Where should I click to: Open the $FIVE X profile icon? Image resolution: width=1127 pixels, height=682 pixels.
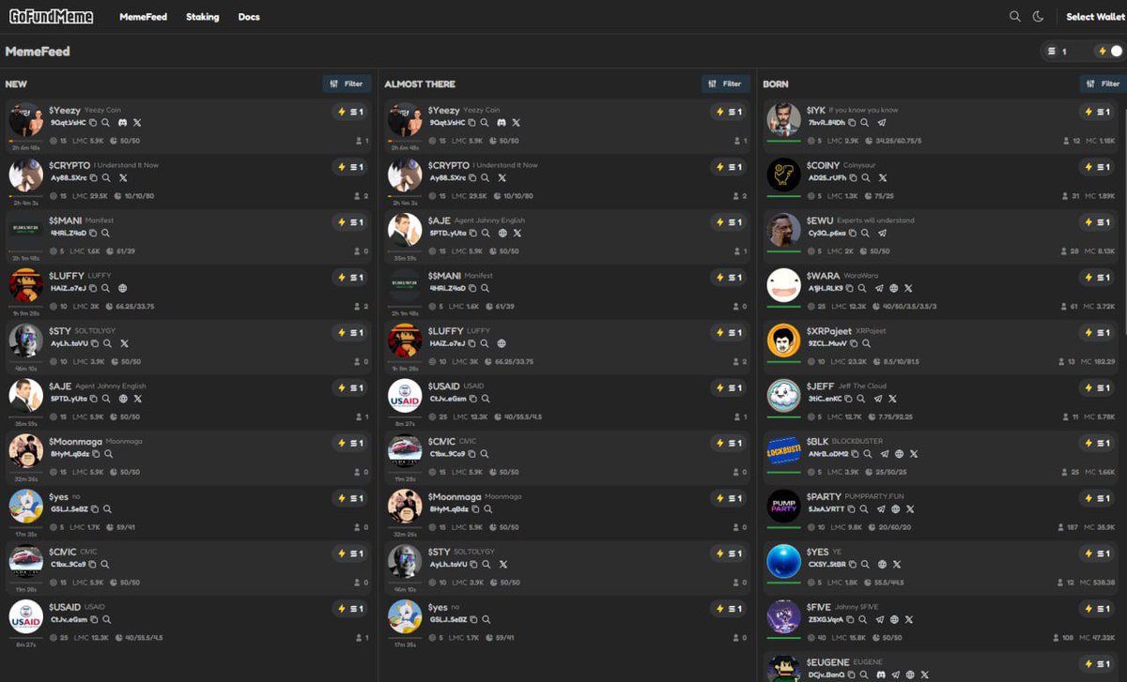pyautogui.click(x=908, y=619)
